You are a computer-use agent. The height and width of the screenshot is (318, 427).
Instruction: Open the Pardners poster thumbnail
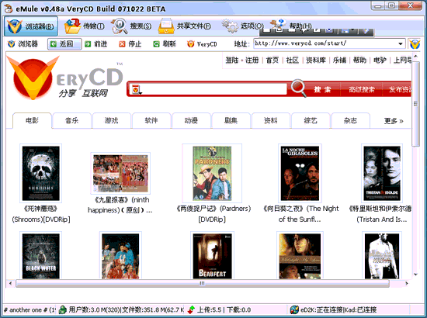click(x=212, y=173)
